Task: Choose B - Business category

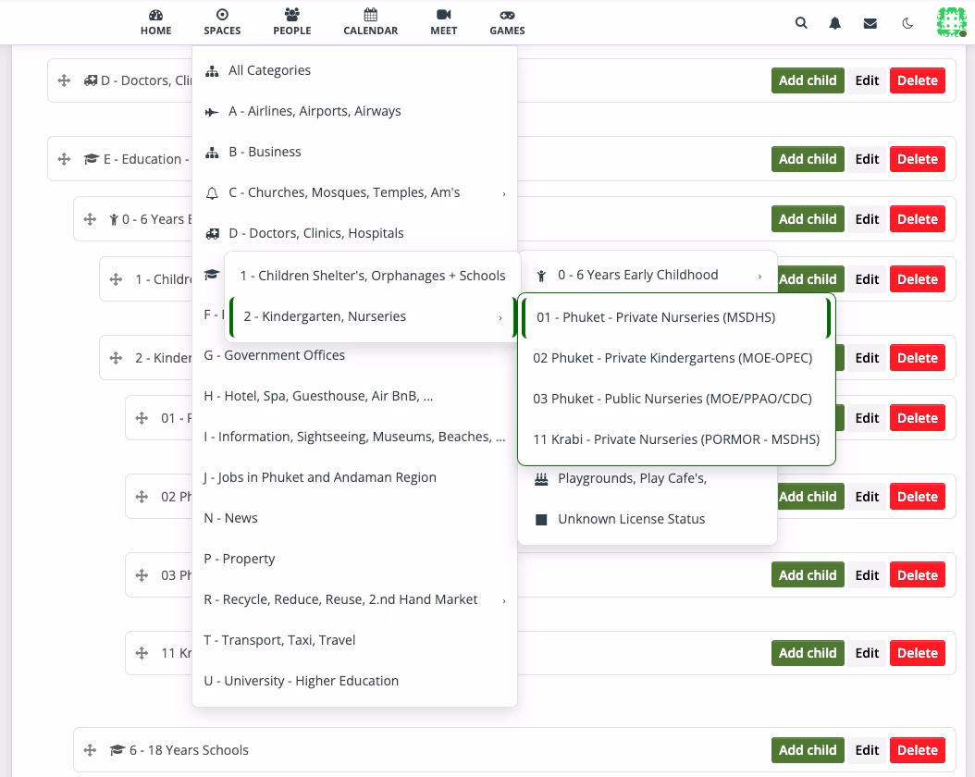Action: pyautogui.click(x=354, y=152)
